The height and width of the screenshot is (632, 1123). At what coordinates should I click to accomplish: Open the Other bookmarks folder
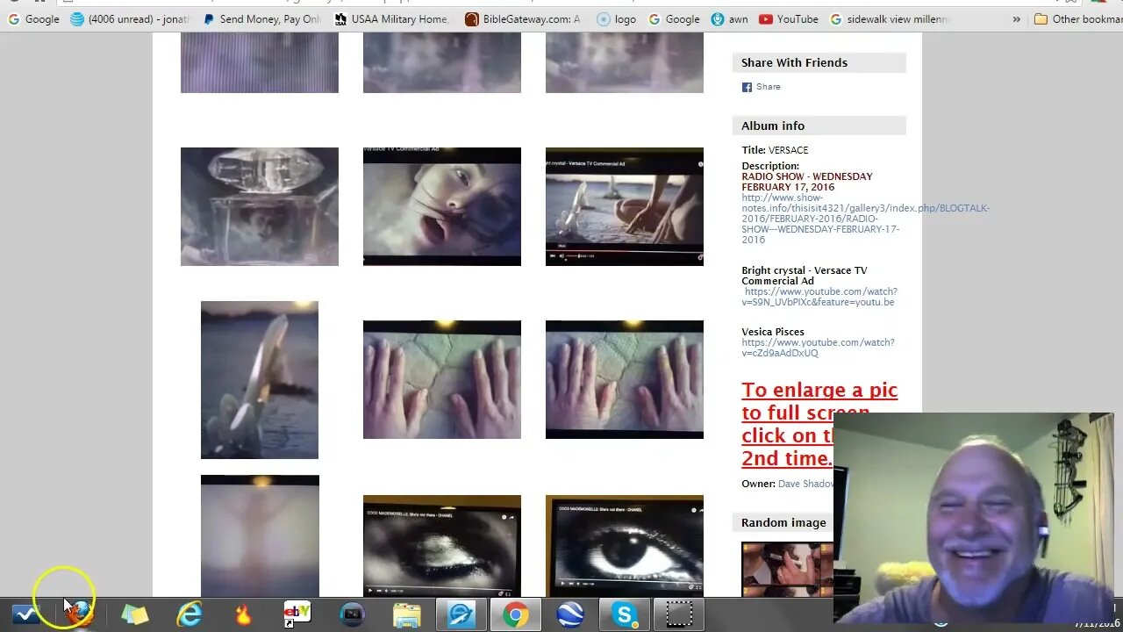pyautogui.click(x=1077, y=19)
